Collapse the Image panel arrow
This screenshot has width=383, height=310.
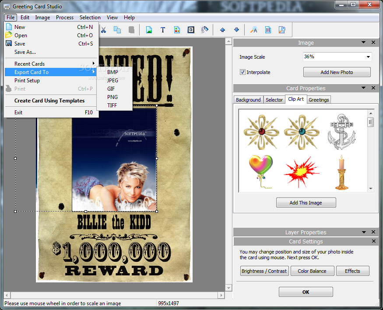tap(363, 42)
